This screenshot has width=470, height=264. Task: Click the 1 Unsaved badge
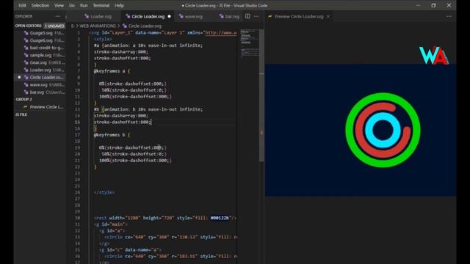[54, 26]
